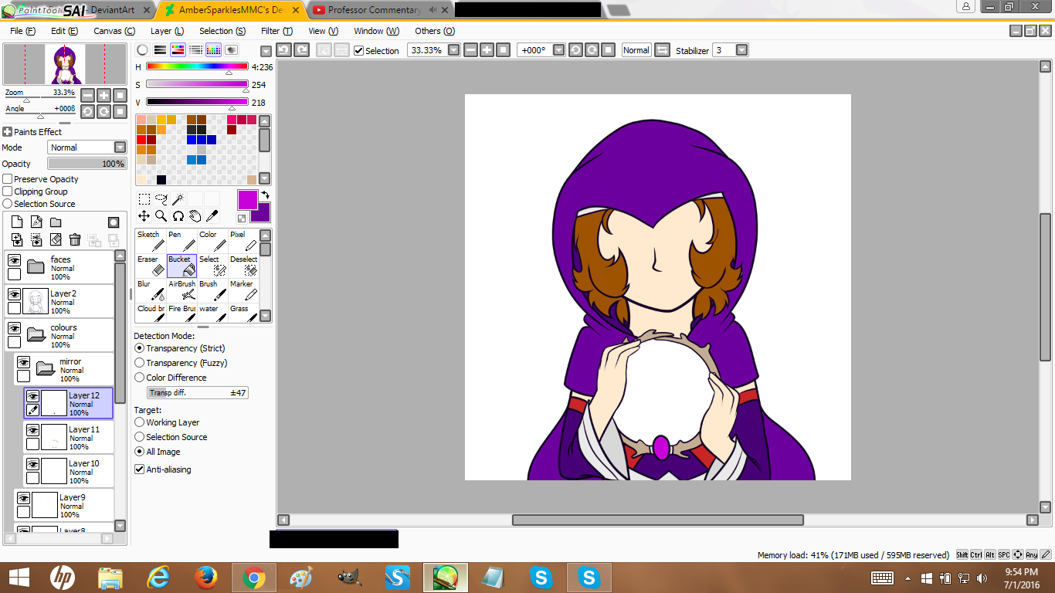Expand the Paints Effect section
Screen dimensions: 1055x593
coord(8,132)
